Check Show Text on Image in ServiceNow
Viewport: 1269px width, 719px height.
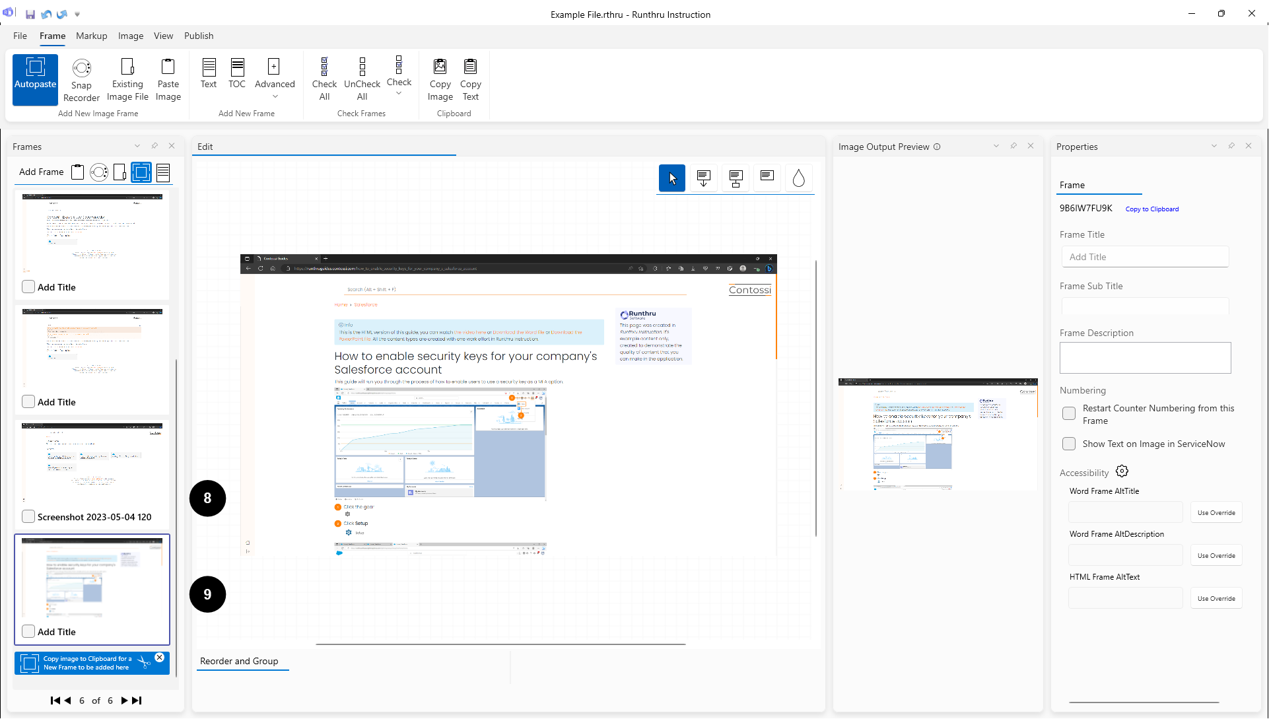(1069, 444)
